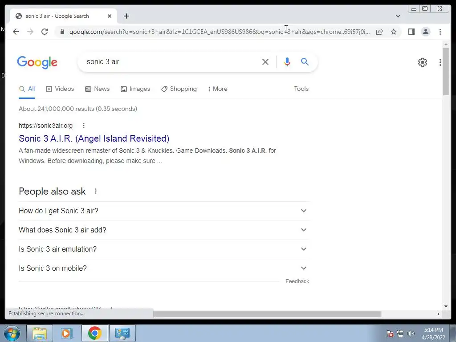The image size is (456, 342).
Task: Click the horizontal scroll right arrow
Action: [438, 314]
